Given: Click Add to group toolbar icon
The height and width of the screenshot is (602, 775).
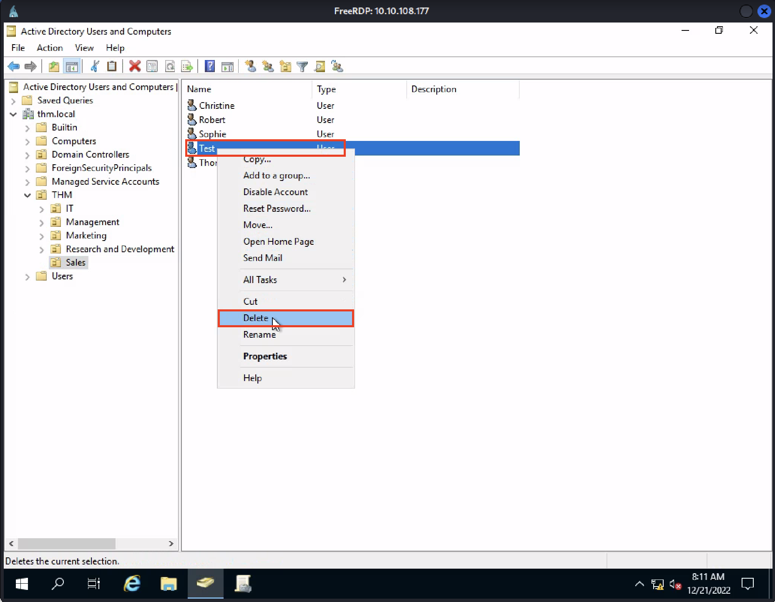Looking at the screenshot, I should tap(337, 66).
